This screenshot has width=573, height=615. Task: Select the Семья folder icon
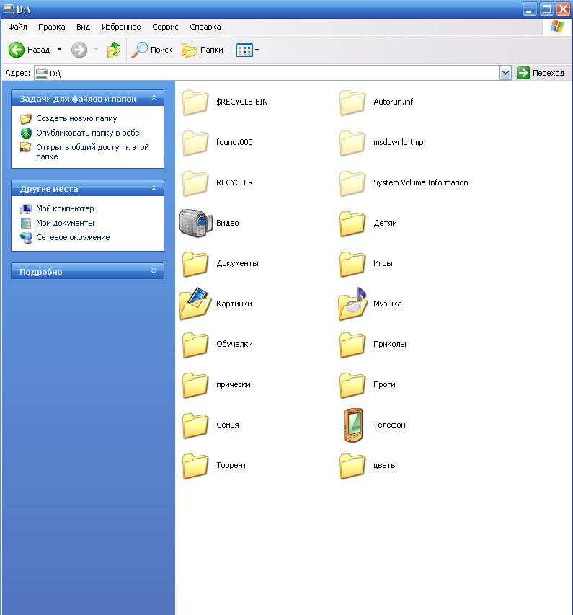[x=195, y=426]
